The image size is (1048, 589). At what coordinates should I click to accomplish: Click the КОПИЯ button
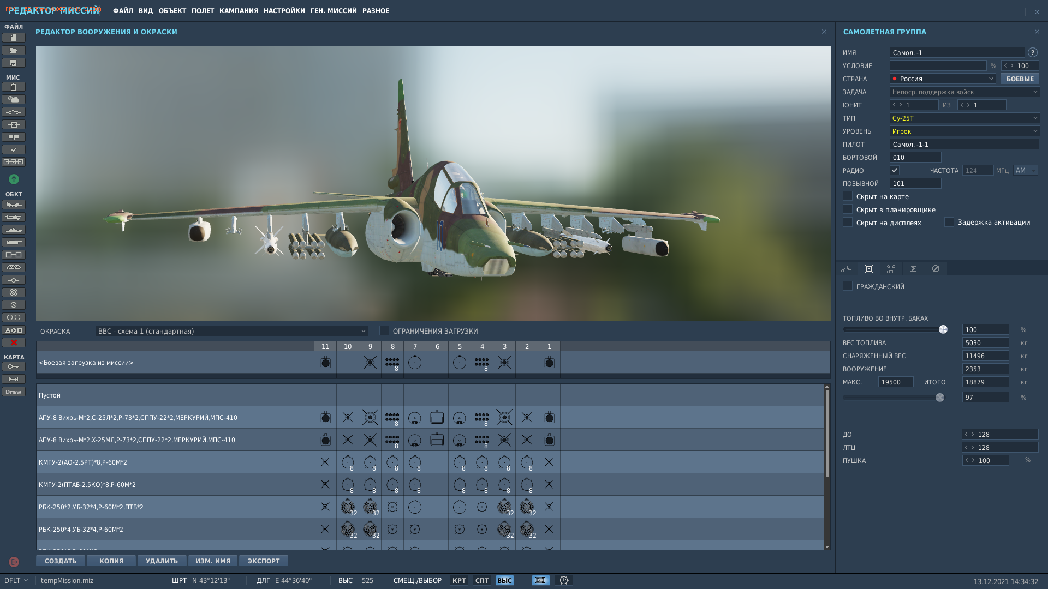point(111,561)
